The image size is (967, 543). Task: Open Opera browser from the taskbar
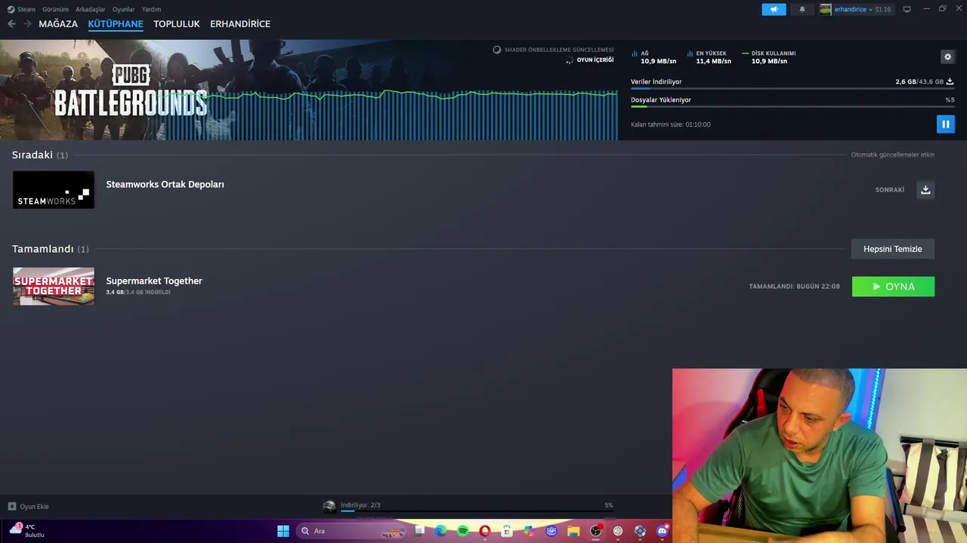pyautogui.click(x=485, y=531)
